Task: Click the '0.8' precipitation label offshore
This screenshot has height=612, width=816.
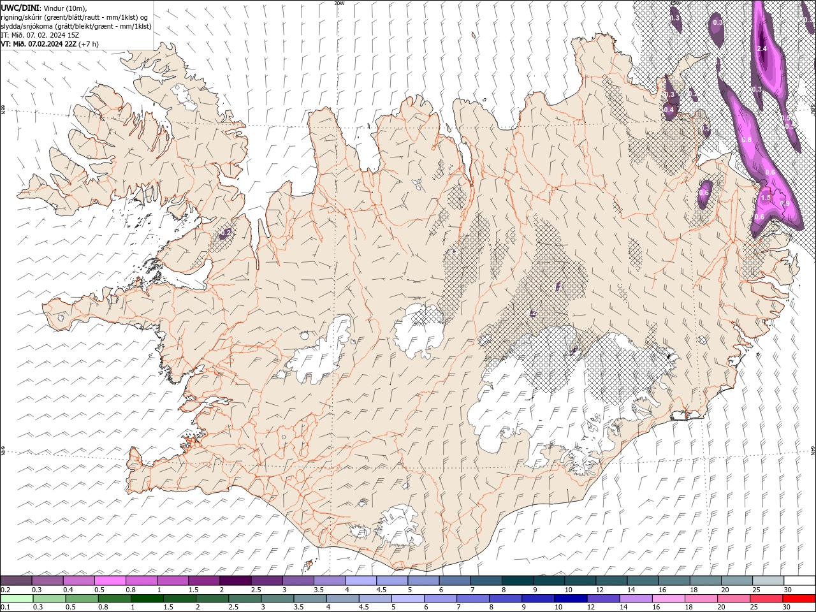Action: (x=747, y=140)
